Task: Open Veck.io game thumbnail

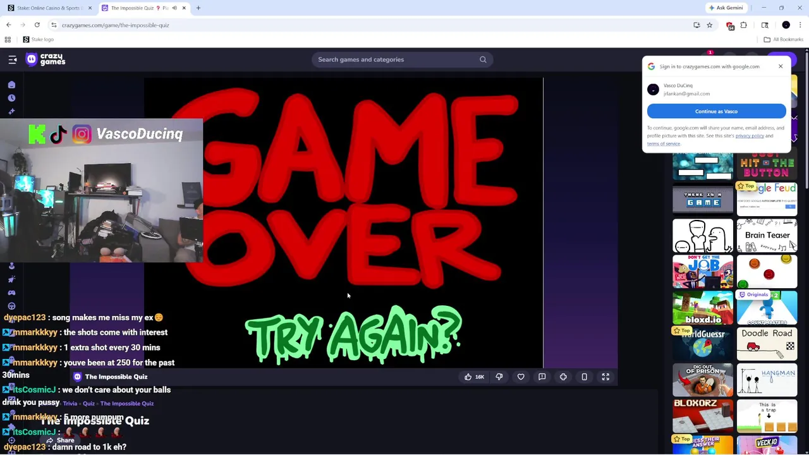Action: click(767, 446)
